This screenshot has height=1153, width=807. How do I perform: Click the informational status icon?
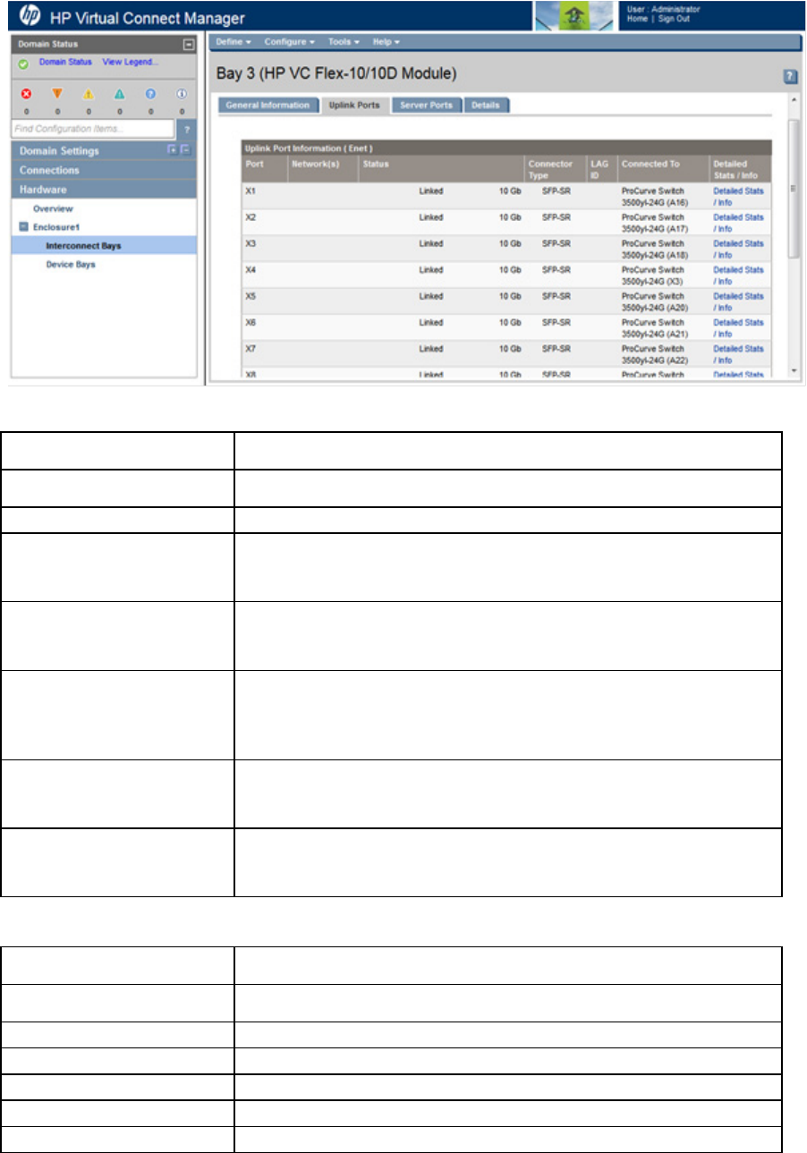point(182,93)
